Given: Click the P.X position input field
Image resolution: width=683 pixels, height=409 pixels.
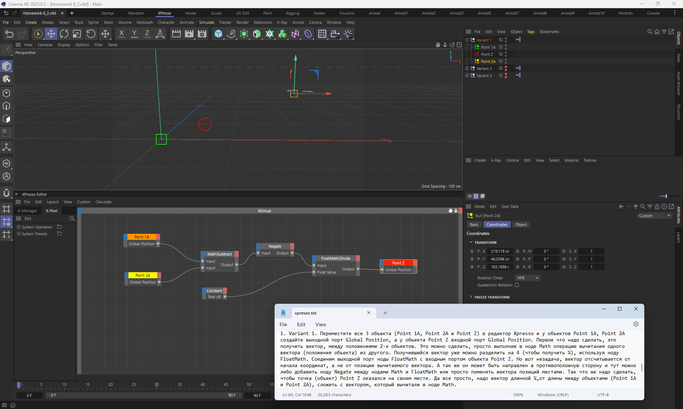Looking at the screenshot, I should (x=500, y=251).
